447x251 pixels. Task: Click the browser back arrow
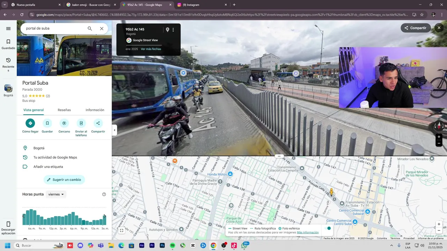(5, 15)
